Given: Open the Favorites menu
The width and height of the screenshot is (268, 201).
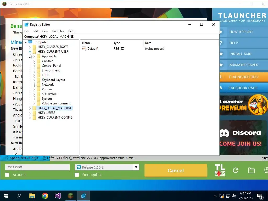Looking at the screenshot, I should pos(58,31).
